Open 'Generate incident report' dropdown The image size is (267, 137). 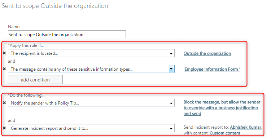coord(91,128)
